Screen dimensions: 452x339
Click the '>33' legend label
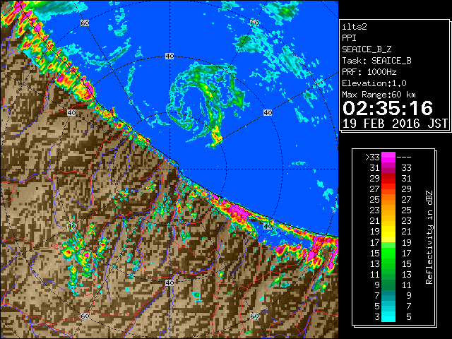pos(372,157)
